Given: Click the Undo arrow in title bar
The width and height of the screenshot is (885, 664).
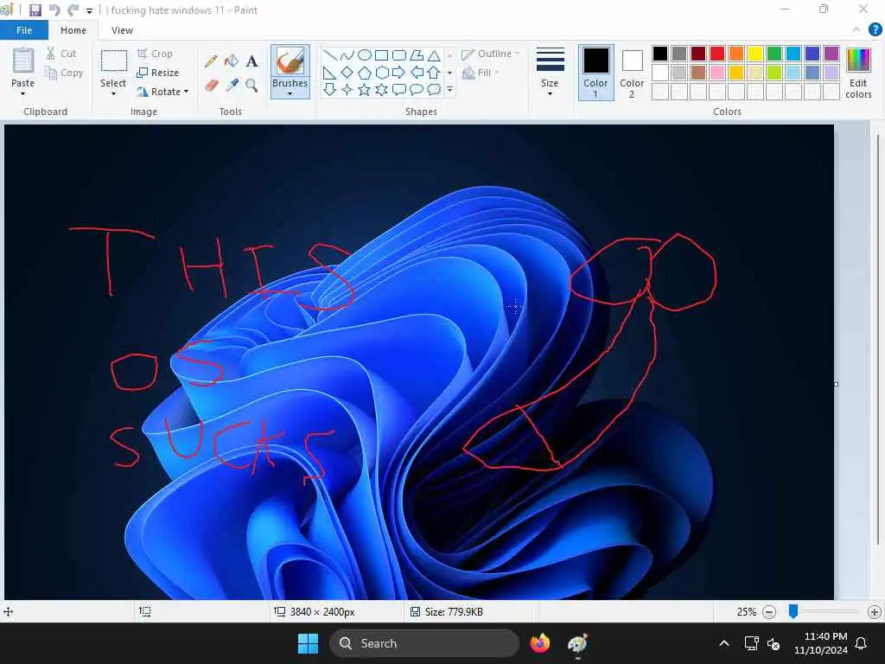Looking at the screenshot, I should [x=54, y=10].
